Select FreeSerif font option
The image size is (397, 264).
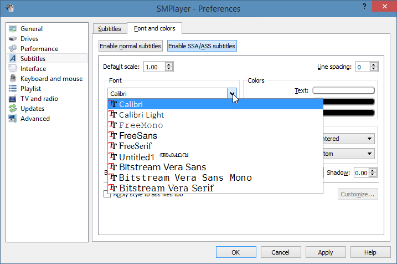[215, 146]
